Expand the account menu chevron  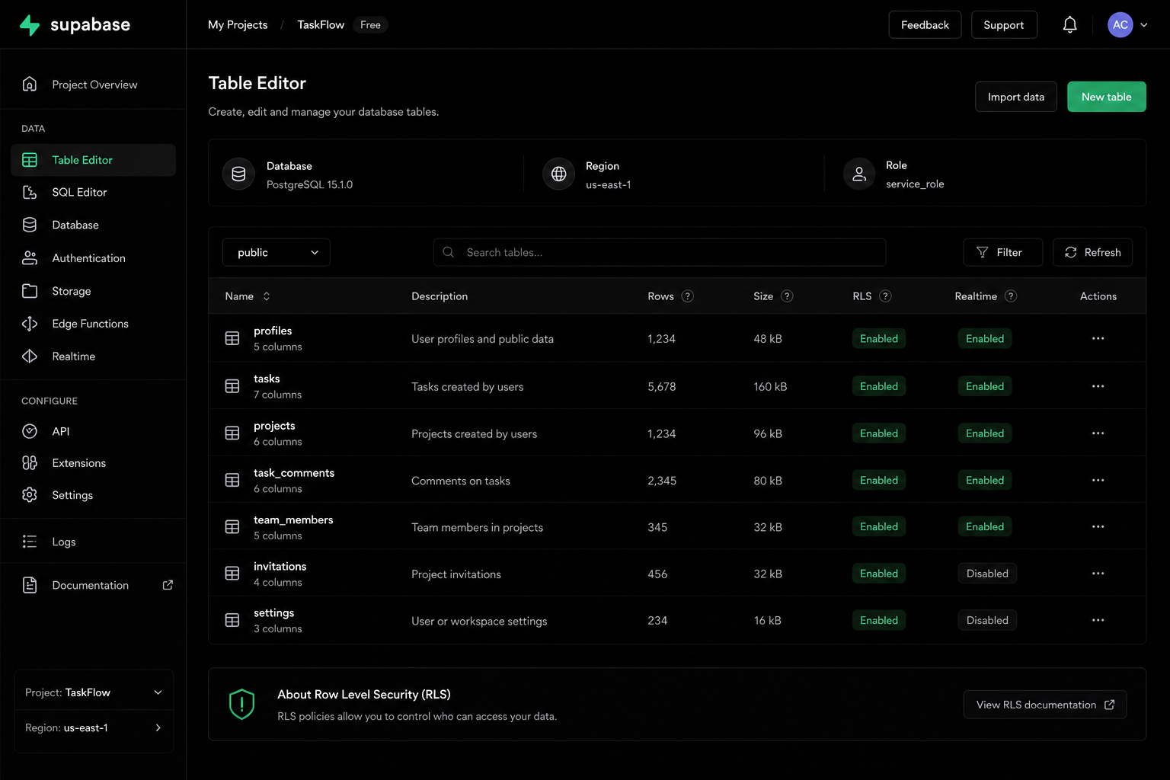[x=1144, y=25]
